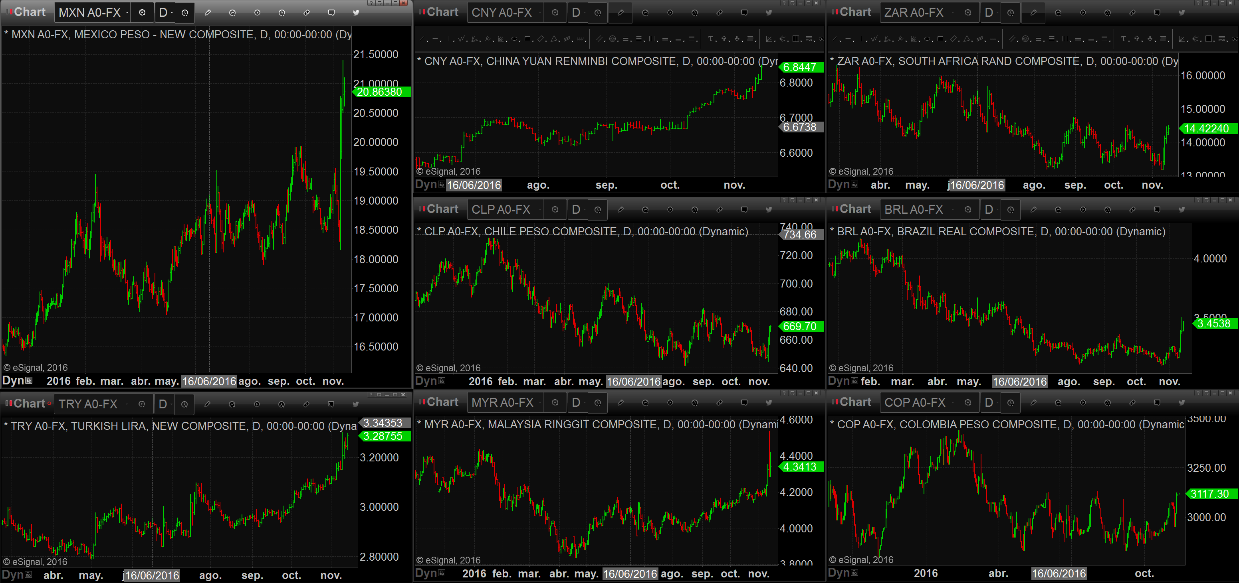Viewport: 1239px width, 583px height.
Task: Select the text tool in CNY chart
Action: pyautogui.click(x=711, y=39)
